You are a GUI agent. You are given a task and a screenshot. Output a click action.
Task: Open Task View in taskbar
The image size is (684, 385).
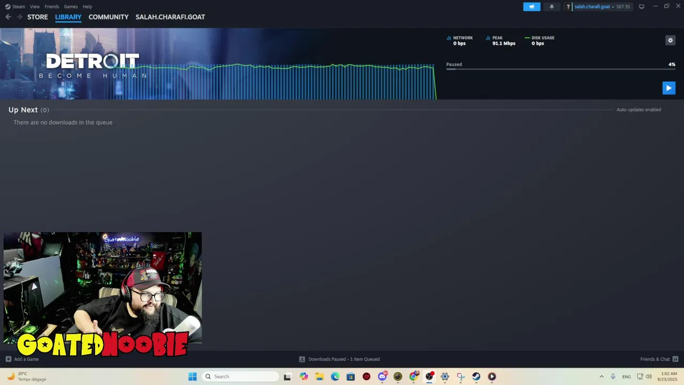(x=287, y=376)
